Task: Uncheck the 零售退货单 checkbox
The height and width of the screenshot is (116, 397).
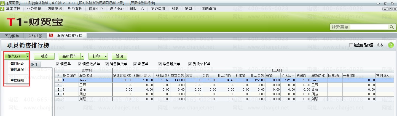Action: pyautogui.click(x=160, y=64)
